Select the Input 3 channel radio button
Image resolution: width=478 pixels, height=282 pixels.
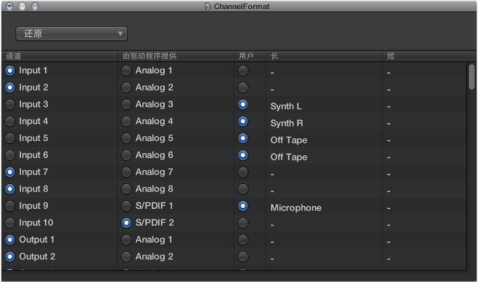click(10, 104)
